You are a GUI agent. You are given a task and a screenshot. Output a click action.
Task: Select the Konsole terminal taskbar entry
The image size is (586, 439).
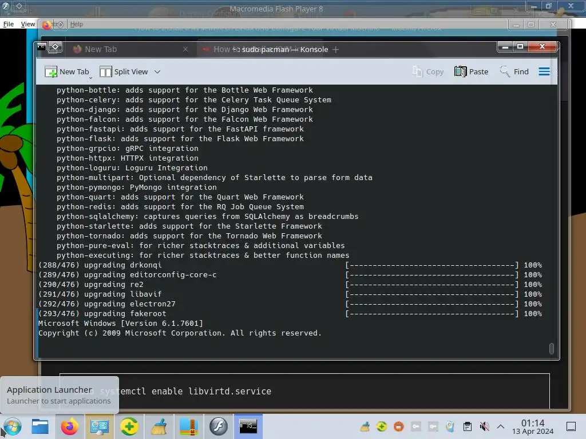(248, 426)
